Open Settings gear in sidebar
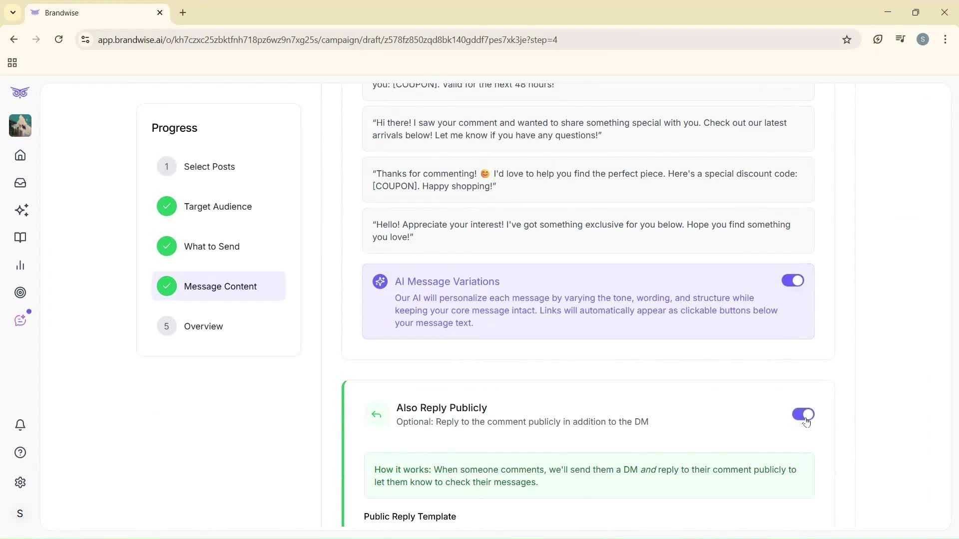Screen dimensions: 959x539 pyautogui.click(x=20, y=482)
